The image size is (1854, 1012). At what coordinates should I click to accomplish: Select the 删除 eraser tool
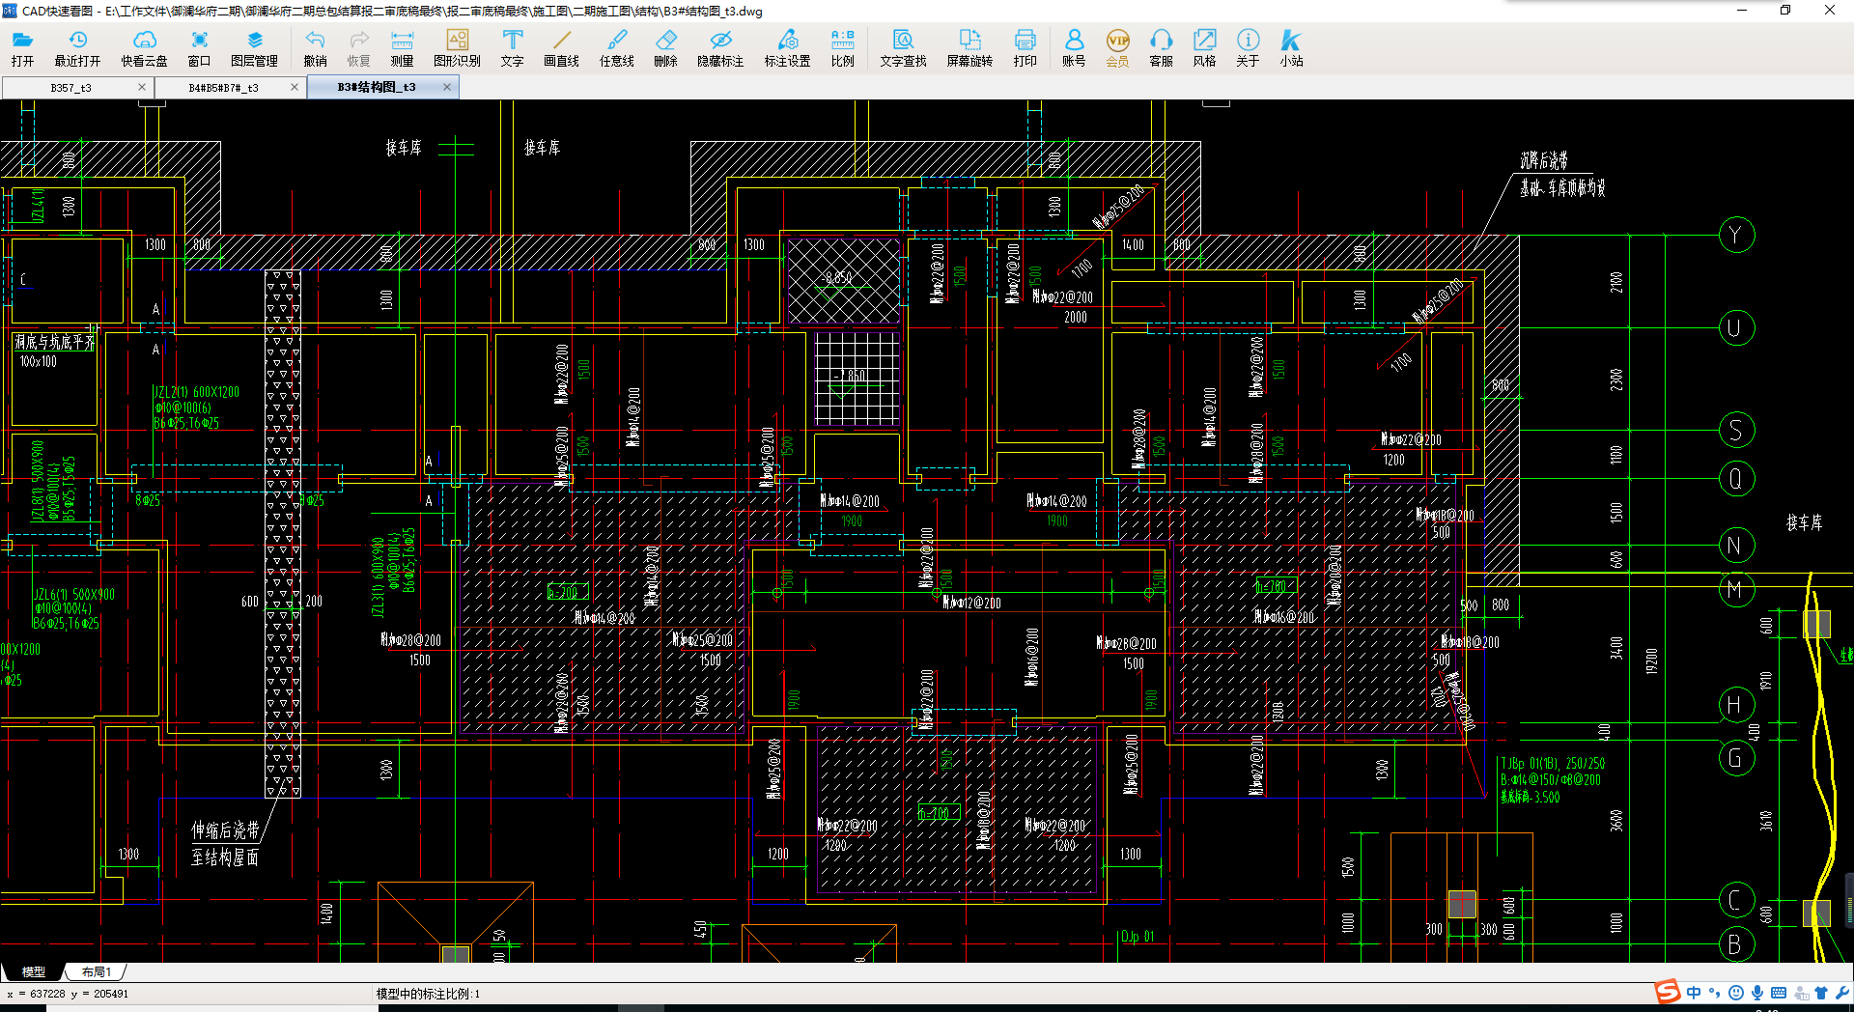pyautogui.click(x=665, y=47)
